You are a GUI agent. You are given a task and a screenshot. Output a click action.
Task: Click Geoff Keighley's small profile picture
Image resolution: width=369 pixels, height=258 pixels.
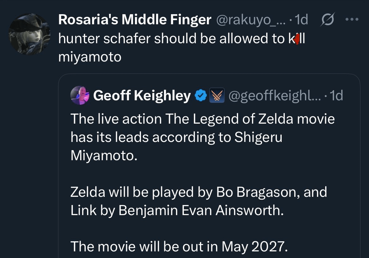click(79, 95)
